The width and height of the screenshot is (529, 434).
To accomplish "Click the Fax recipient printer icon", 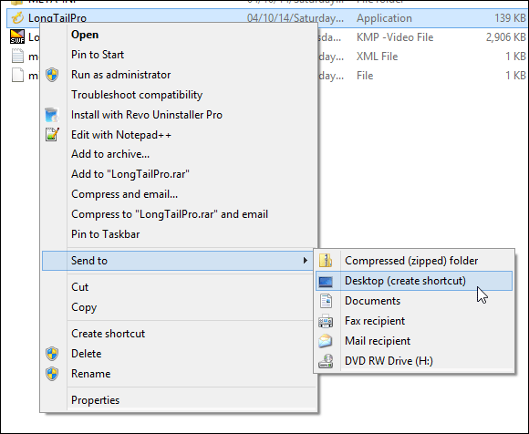I will pos(326,321).
